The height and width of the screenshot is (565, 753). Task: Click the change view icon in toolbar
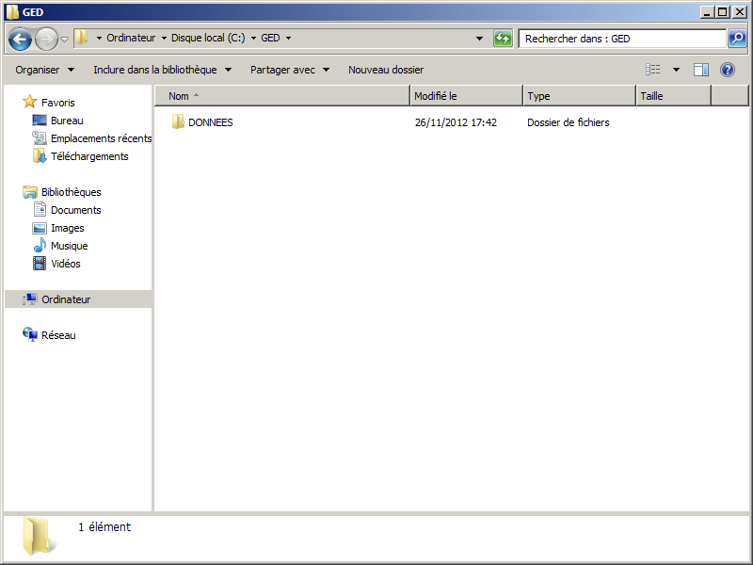tap(653, 70)
